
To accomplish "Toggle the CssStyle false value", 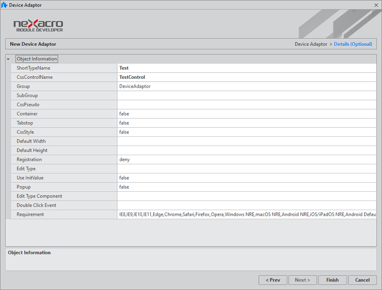I will 247,132.
